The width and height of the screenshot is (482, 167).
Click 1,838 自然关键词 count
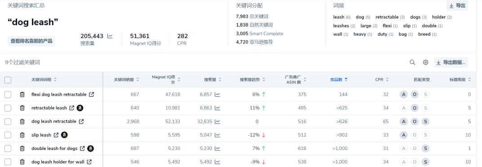(254, 25)
